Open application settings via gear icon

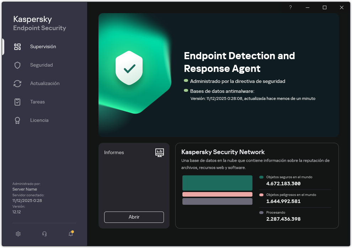tap(18, 234)
